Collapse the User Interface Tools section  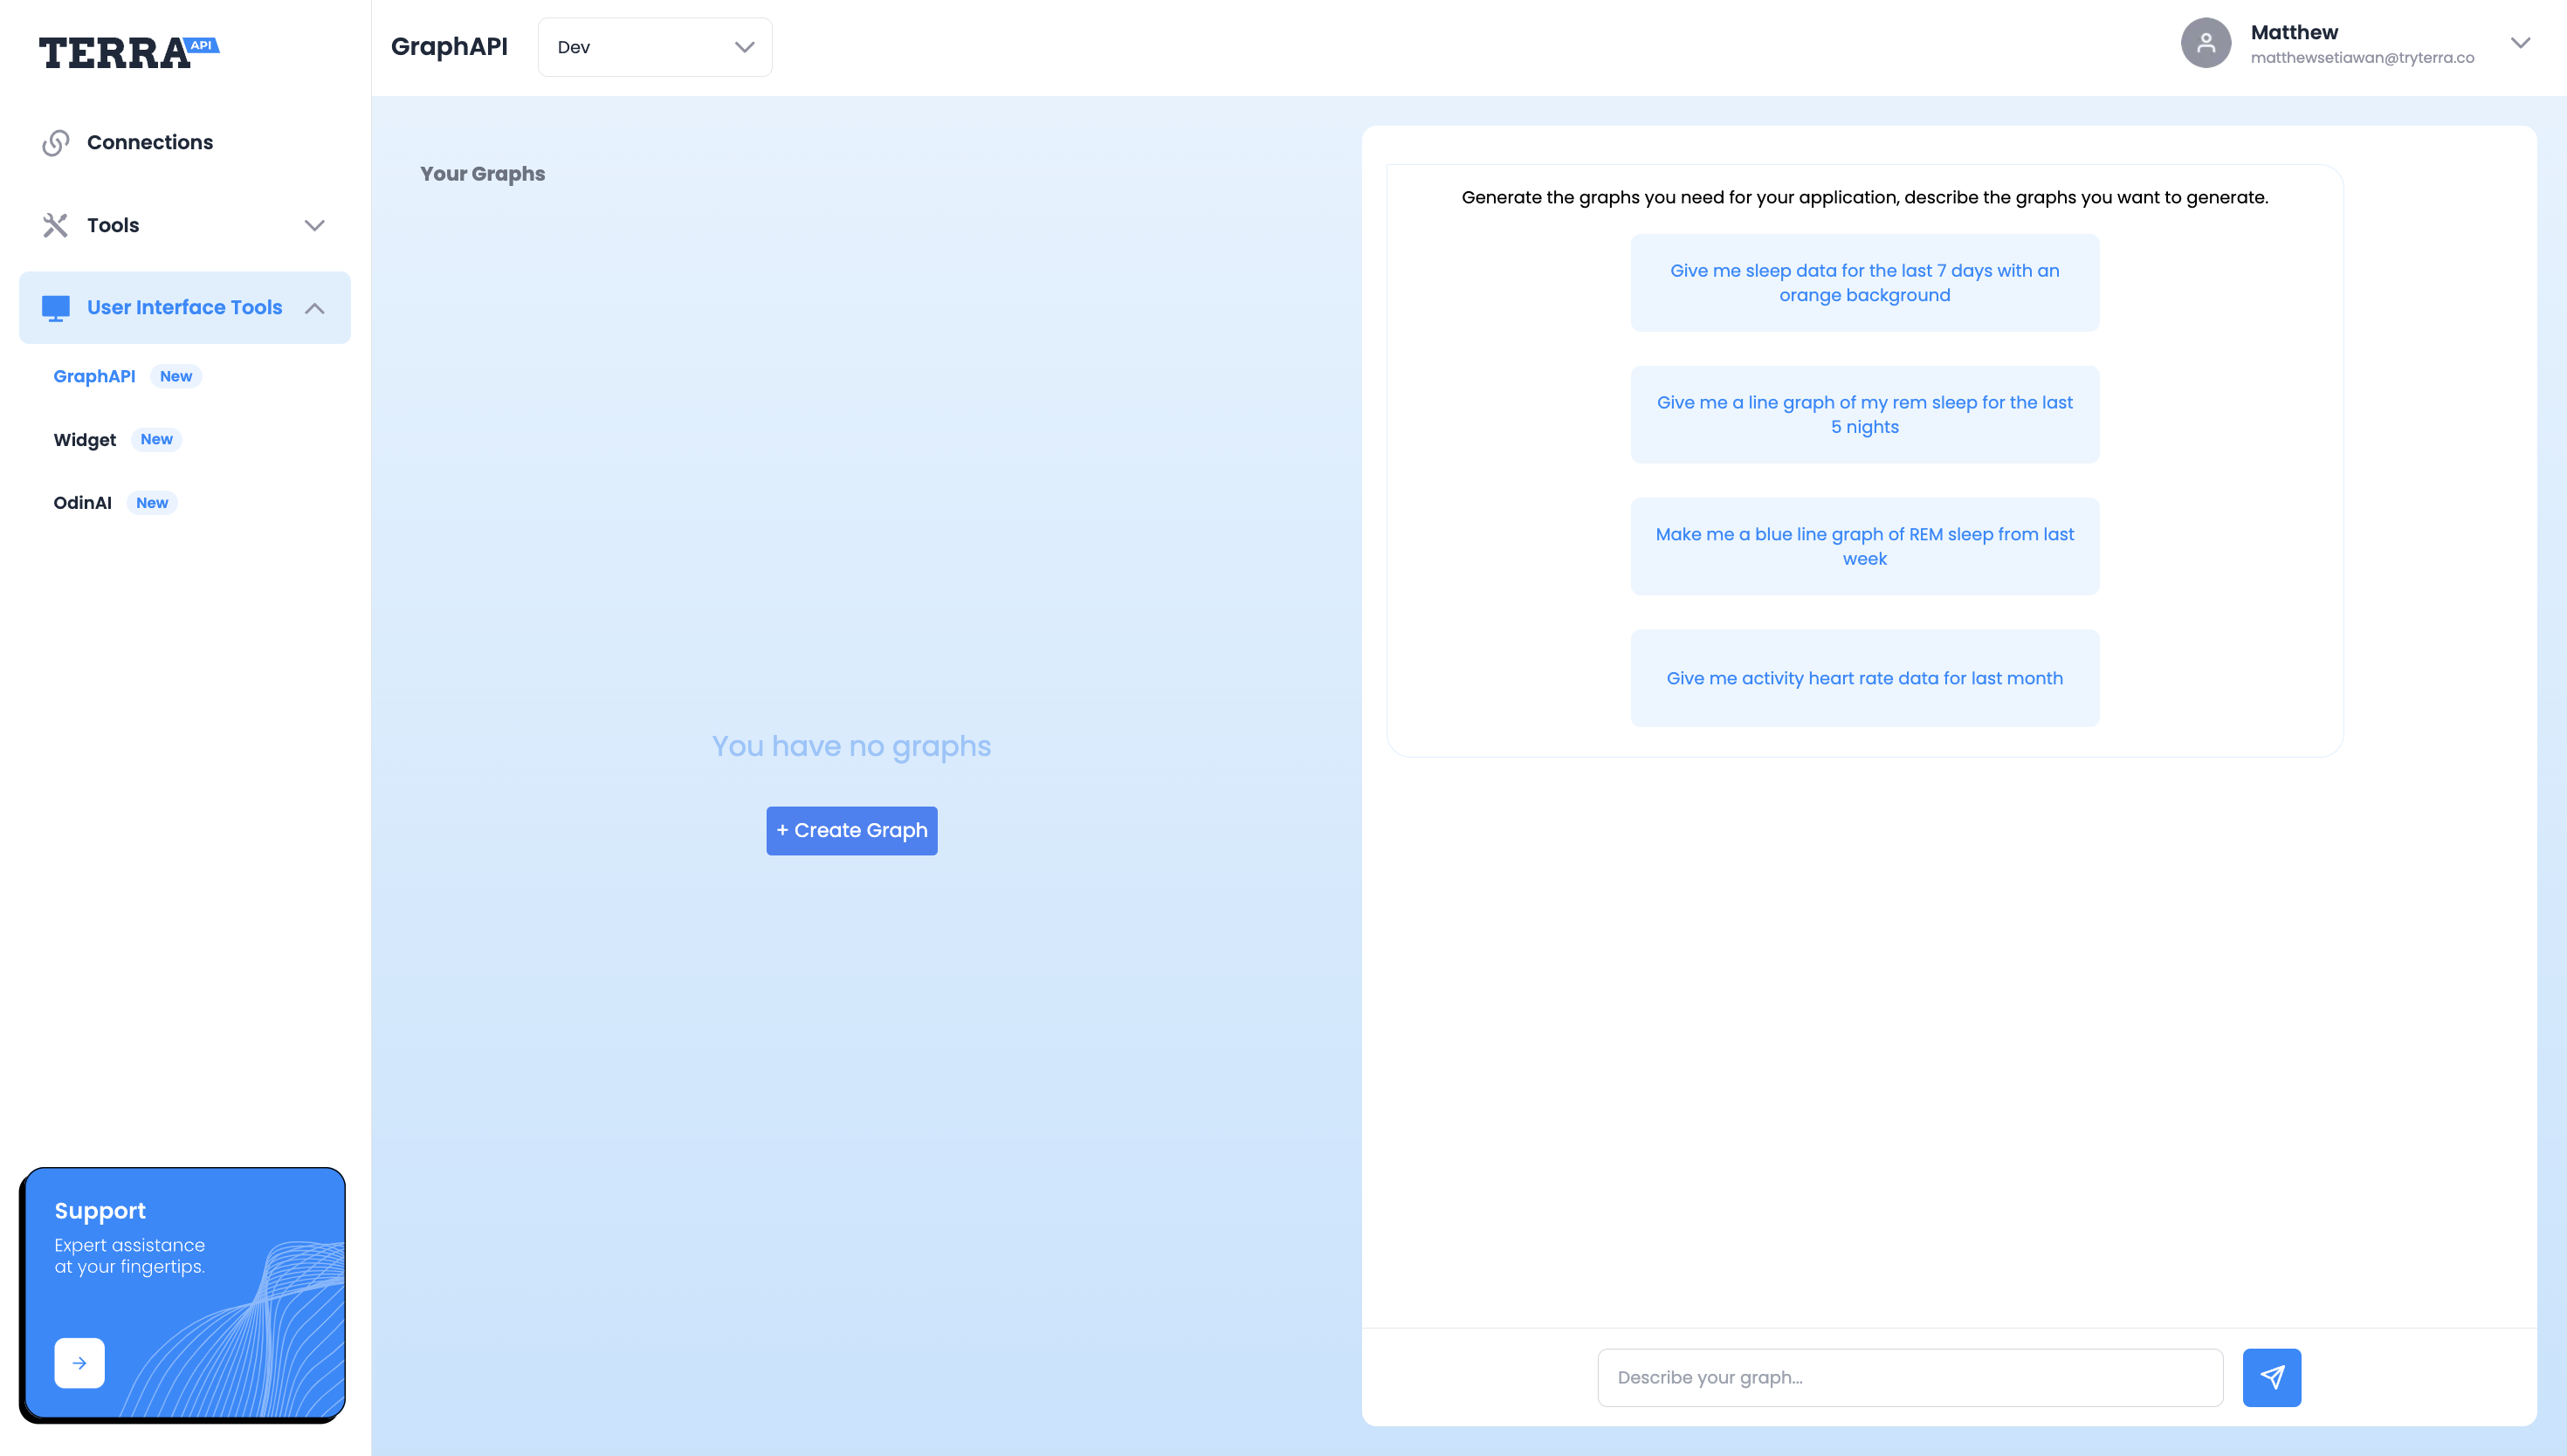314,308
